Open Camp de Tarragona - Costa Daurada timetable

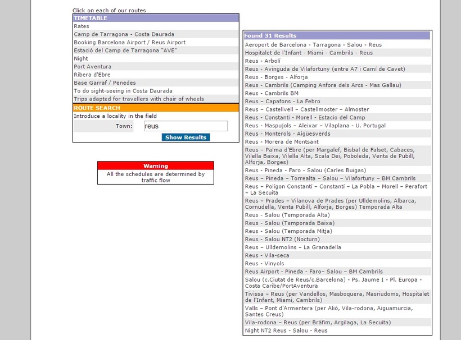point(124,34)
